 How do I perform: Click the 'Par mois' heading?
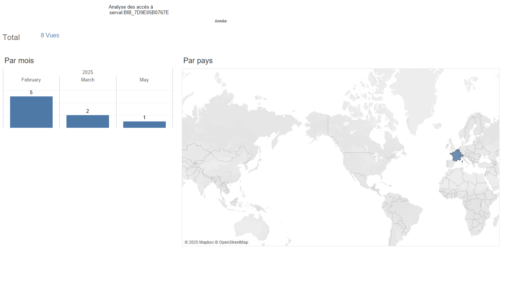pos(19,61)
